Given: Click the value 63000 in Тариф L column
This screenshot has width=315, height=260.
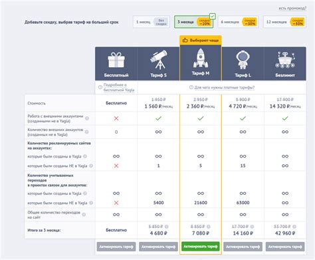Looking at the screenshot, I should coord(243,203).
